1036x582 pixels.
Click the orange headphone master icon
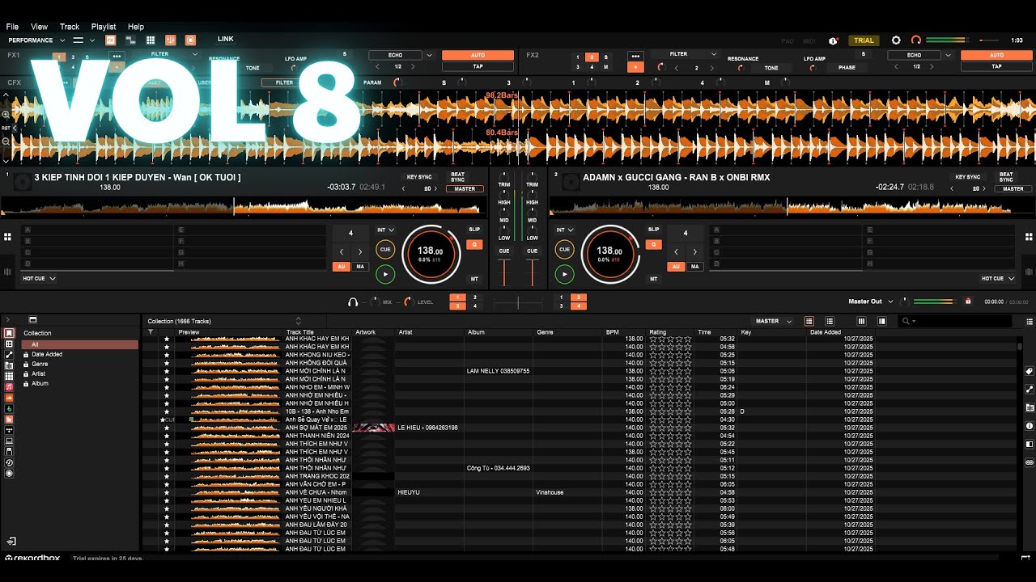click(915, 40)
